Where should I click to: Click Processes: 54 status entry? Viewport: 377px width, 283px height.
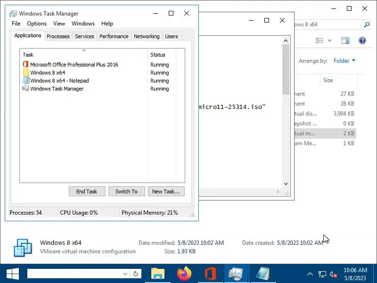coord(25,213)
